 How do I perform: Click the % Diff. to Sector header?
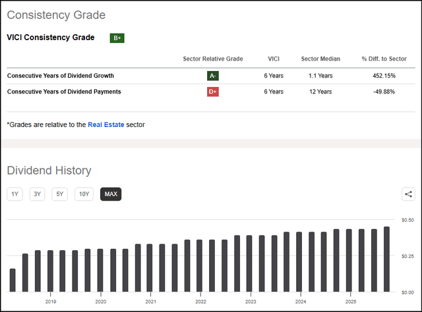[x=384, y=59]
